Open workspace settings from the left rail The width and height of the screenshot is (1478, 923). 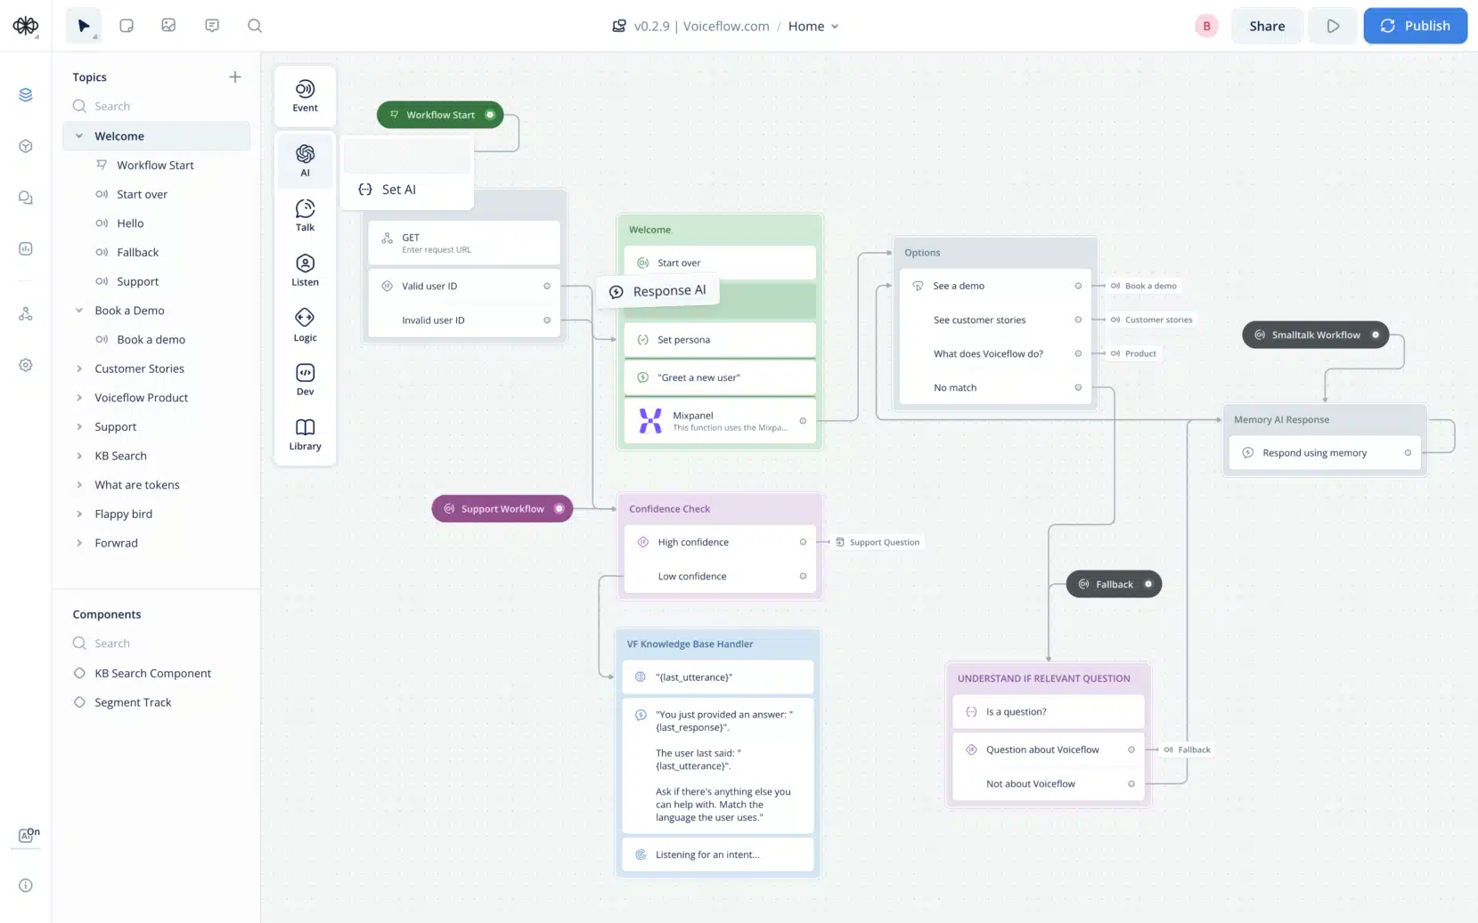click(x=25, y=365)
